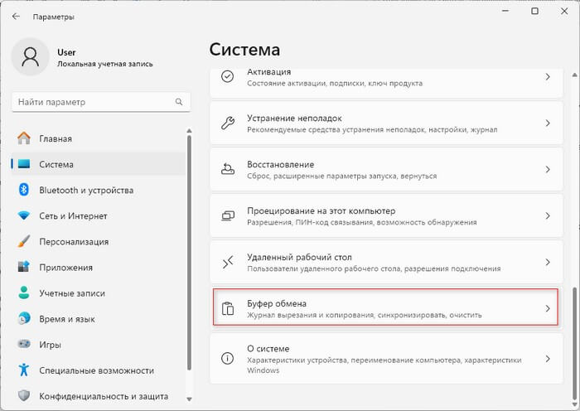Click the User account avatar
The image size is (580, 411).
point(31,56)
